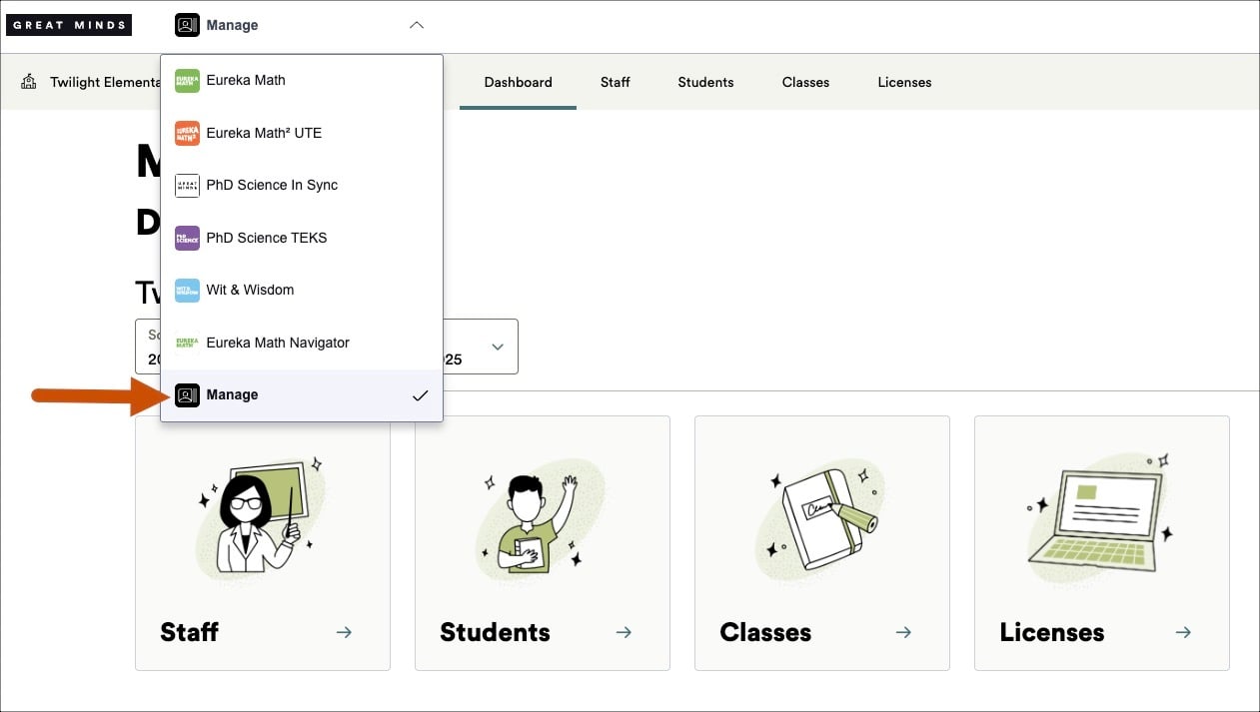The image size is (1260, 712).
Task: Click the notebook illustration on Classes card
Action: (819, 521)
